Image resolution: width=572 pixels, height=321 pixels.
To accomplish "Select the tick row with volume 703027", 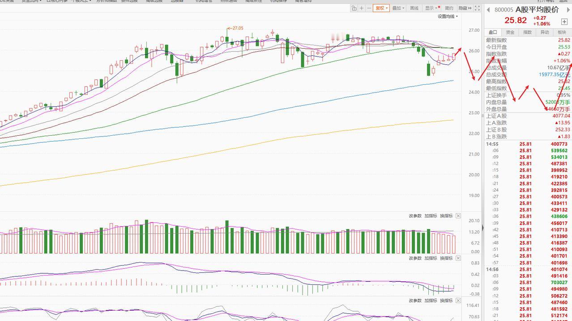I will pos(528,283).
